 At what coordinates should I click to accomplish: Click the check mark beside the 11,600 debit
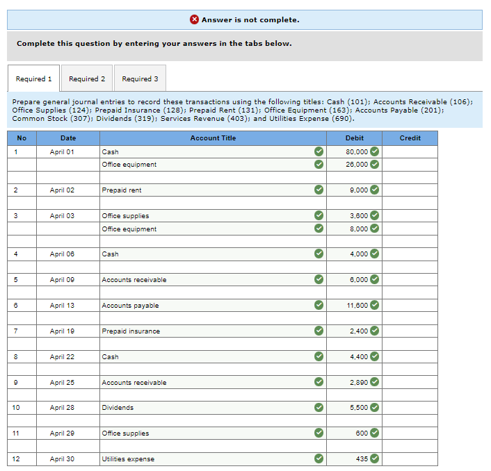[375, 305]
